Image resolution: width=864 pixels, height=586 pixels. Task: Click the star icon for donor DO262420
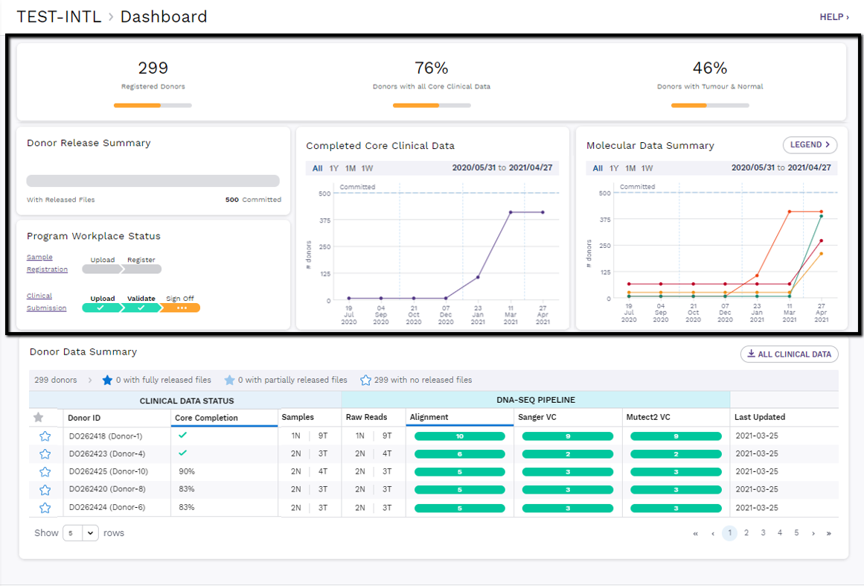45,490
